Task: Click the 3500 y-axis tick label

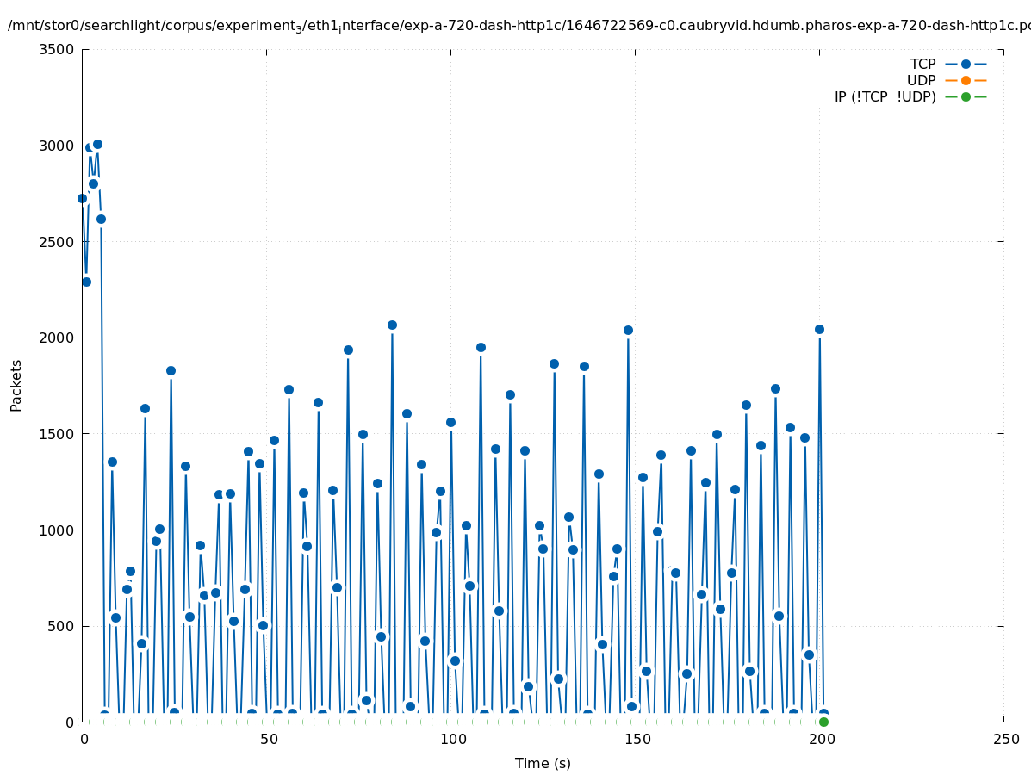Action: click(x=57, y=49)
